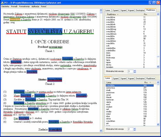Click the PEI application icon in title bar
The width and height of the screenshot is (161, 137).
2,3
